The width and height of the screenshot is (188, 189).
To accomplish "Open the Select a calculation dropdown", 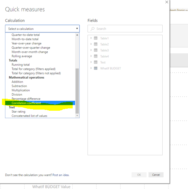I will (x=42, y=29).
